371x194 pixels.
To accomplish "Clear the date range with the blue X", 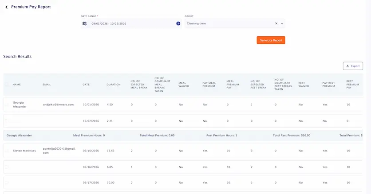I will coord(178,23).
